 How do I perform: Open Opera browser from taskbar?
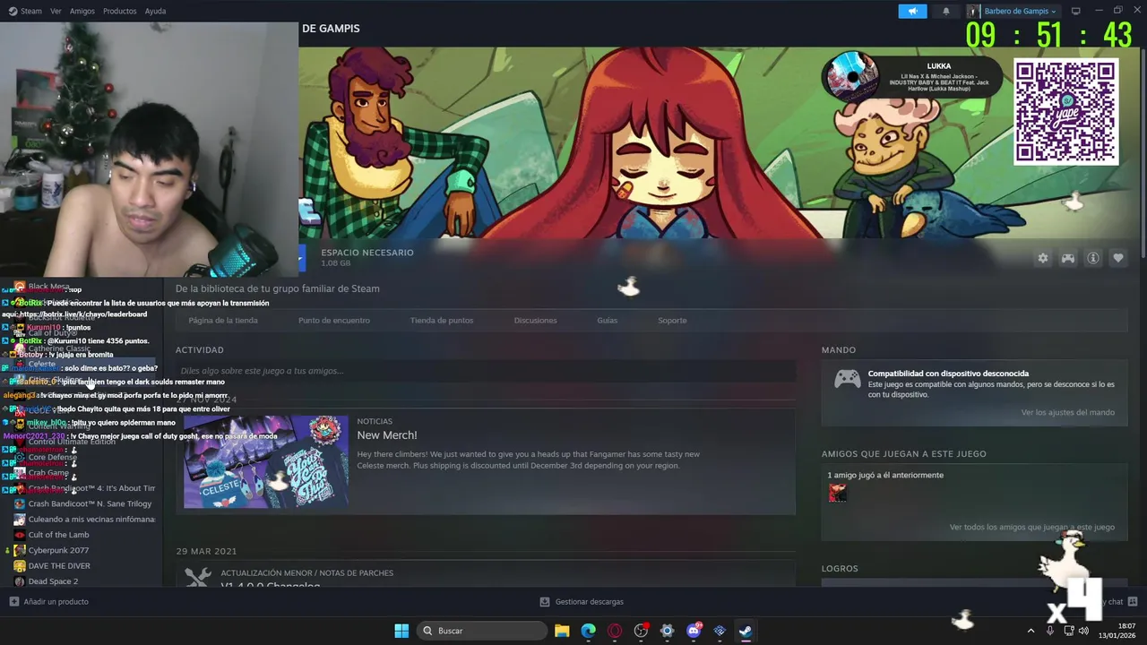[615, 631]
